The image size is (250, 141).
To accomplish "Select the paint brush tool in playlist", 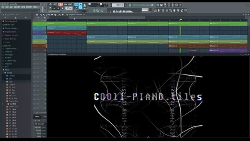I will [x=44, y=15].
